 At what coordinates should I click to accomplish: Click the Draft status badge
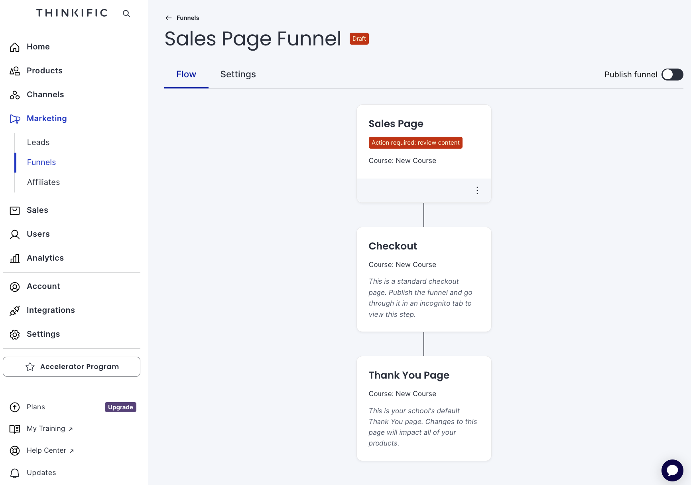coord(359,39)
